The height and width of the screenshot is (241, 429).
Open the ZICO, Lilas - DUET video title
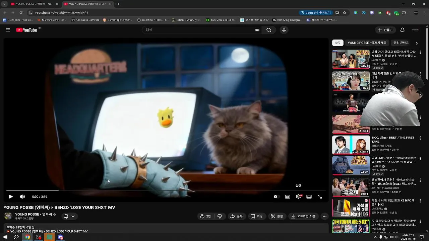click(x=393, y=140)
